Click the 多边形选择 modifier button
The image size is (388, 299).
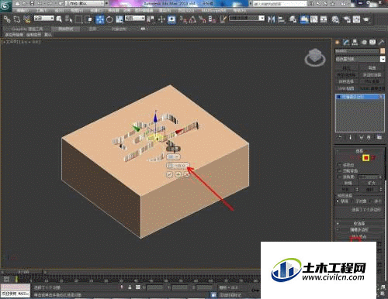pos(372,74)
